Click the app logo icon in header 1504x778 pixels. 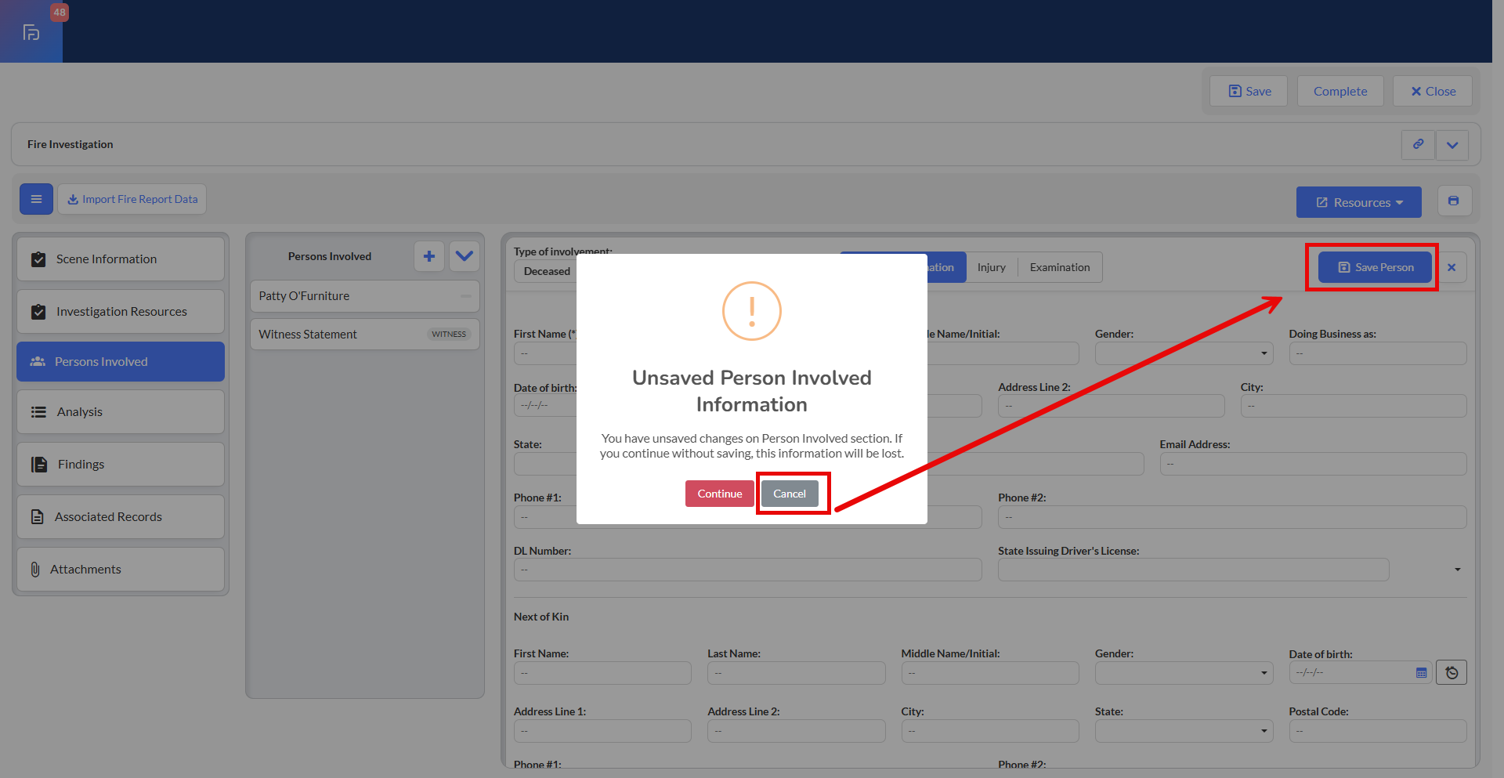31,32
